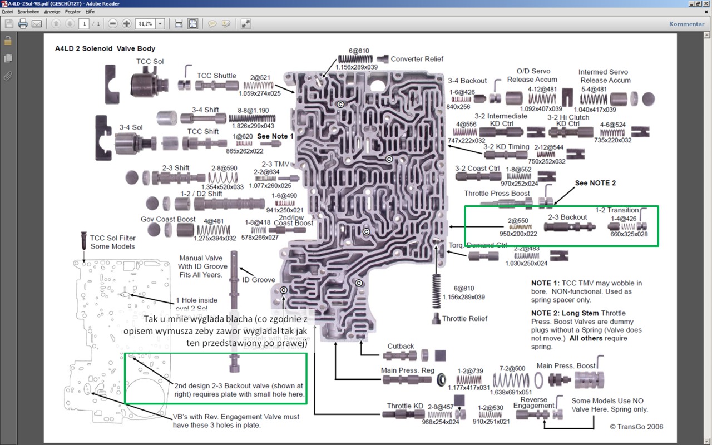This screenshot has width=712, height=445.
Task: Click the 'Throttle Relief' label
Action: (464, 319)
